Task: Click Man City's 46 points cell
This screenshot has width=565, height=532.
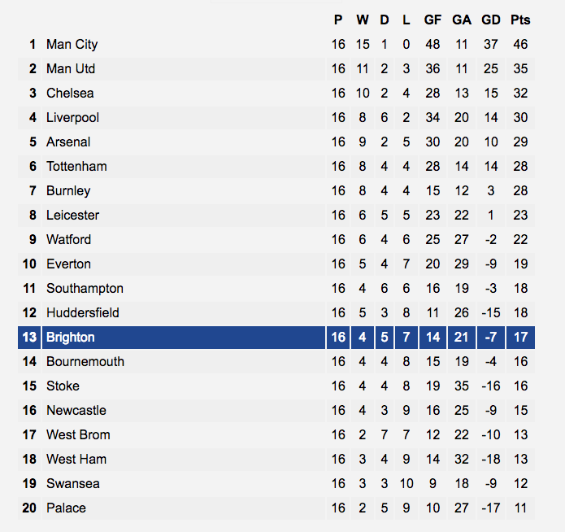Action: coord(520,45)
